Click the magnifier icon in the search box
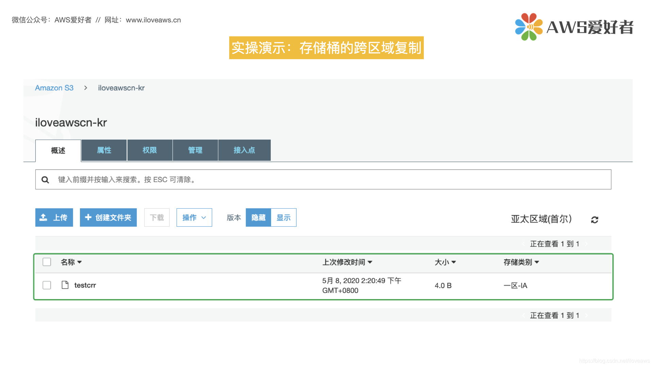 (45, 180)
